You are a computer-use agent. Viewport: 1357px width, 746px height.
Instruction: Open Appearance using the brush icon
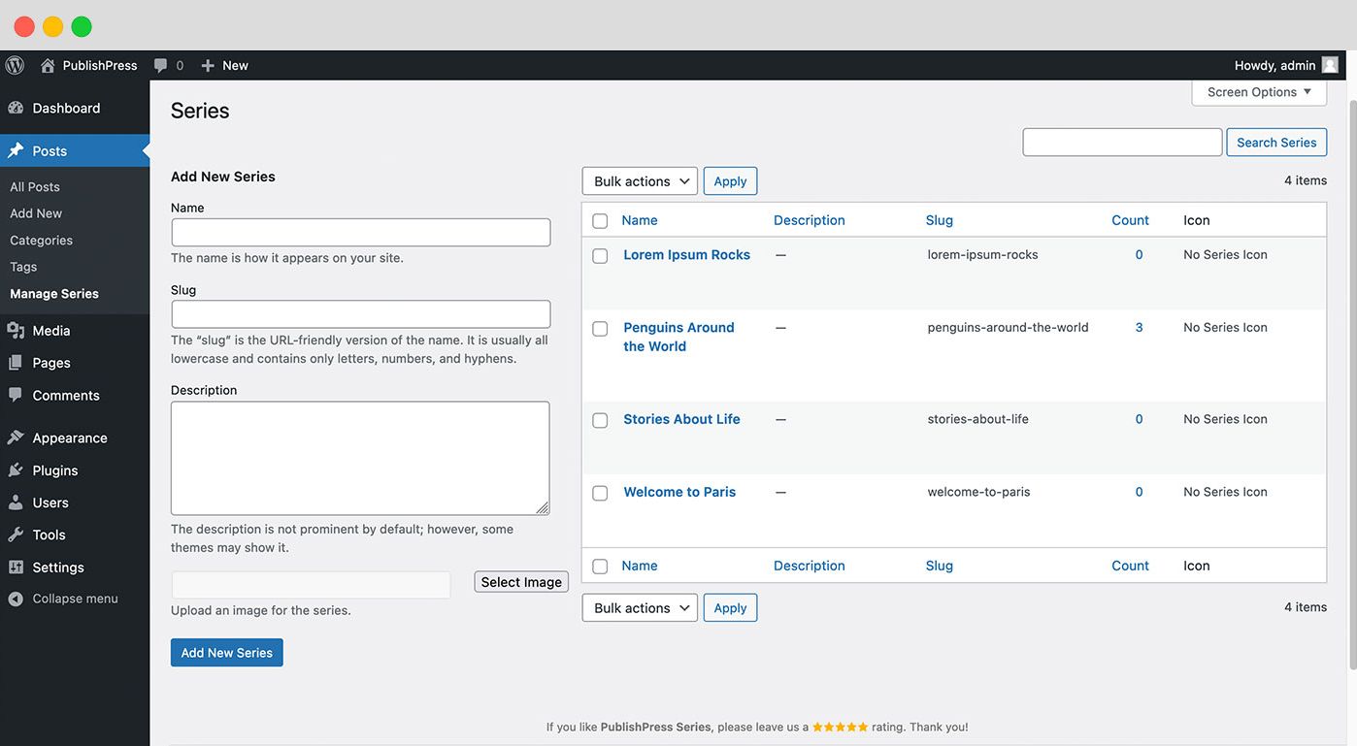[x=17, y=438]
